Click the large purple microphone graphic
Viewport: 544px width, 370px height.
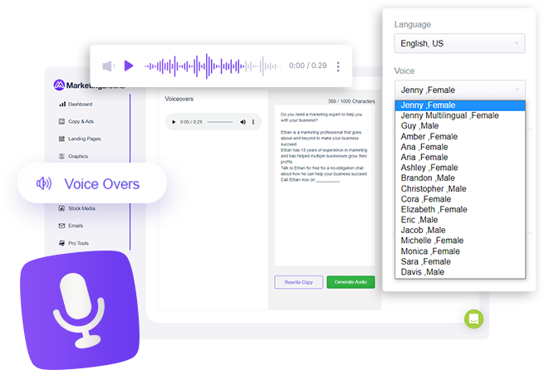81,310
